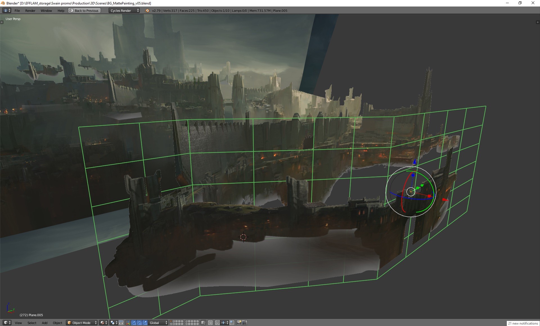The height and width of the screenshot is (326, 540).
Task: Click the Lamps:0/0 statistic
Action: click(x=239, y=11)
